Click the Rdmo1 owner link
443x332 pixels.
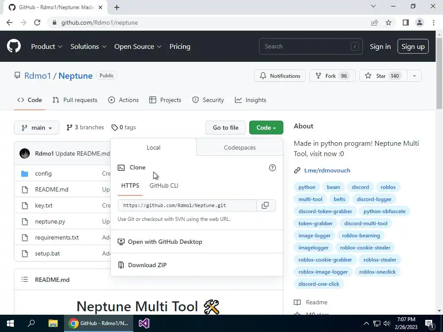pyautogui.click(x=38, y=76)
